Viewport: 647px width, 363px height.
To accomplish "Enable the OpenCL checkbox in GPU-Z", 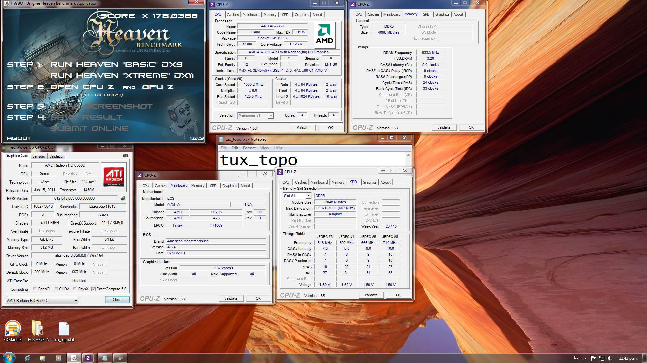I will pos(35,289).
